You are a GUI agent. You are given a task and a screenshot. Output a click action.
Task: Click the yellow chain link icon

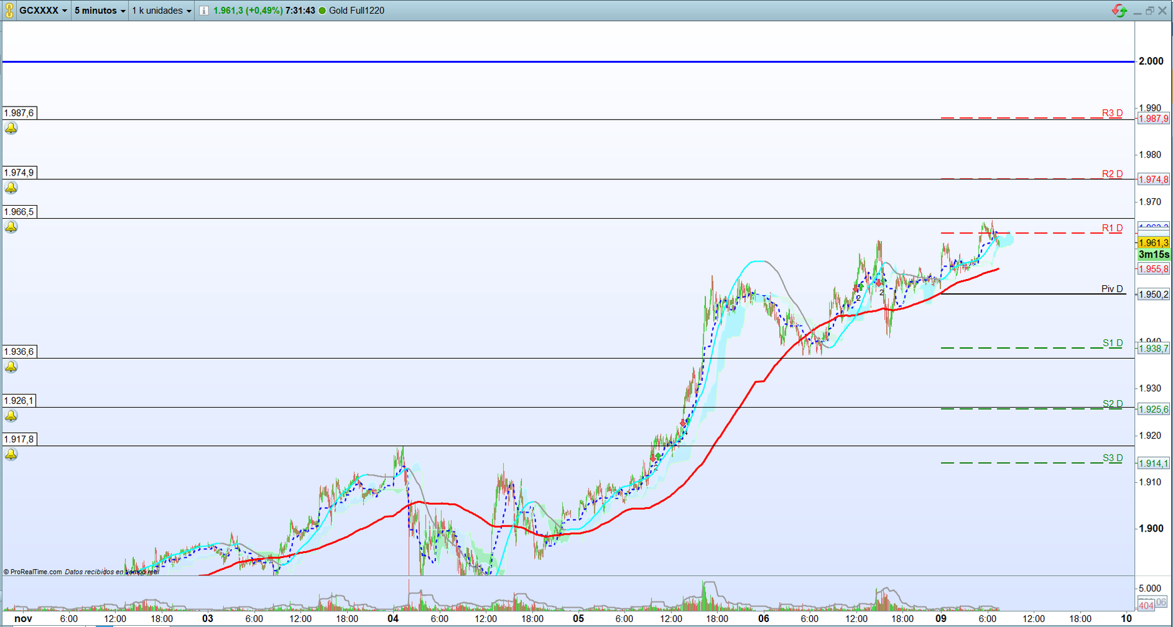tap(9, 11)
